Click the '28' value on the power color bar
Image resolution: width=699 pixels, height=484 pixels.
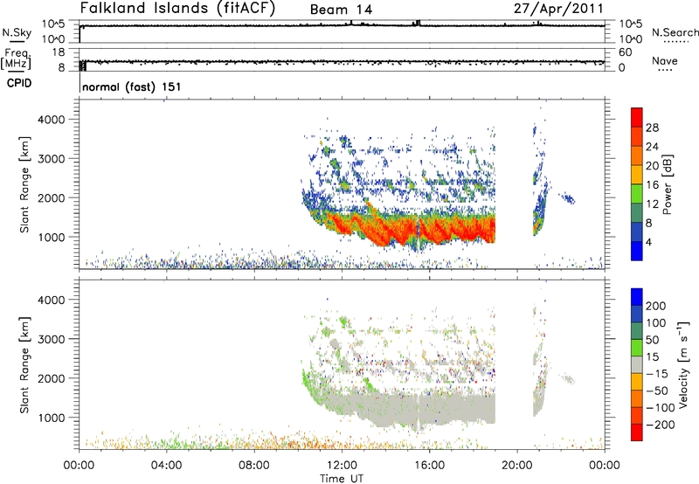point(652,128)
